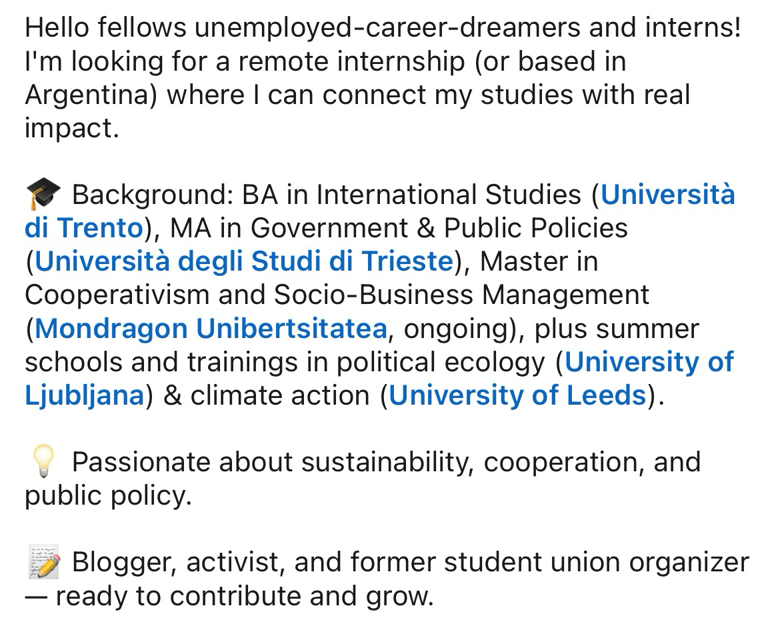The height and width of the screenshot is (628, 780).
Task: Click the graduation cap emoji
Action: [x=43, y=195]
